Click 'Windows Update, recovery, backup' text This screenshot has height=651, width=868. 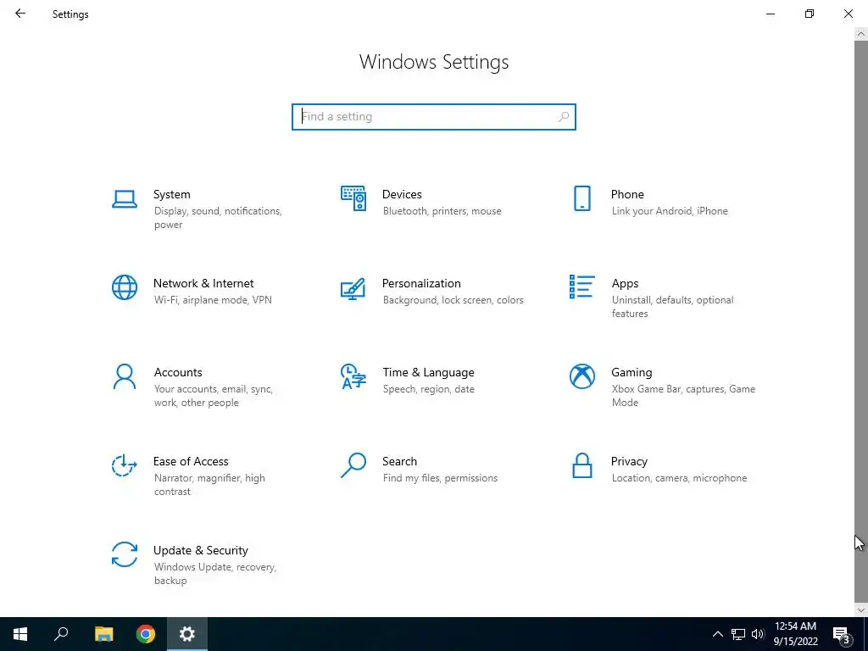click(x=214, y=574)
